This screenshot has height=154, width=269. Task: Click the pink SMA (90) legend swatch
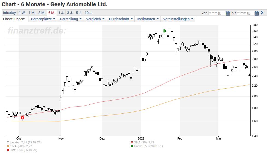pyautogui.click(x=132, y=142)
